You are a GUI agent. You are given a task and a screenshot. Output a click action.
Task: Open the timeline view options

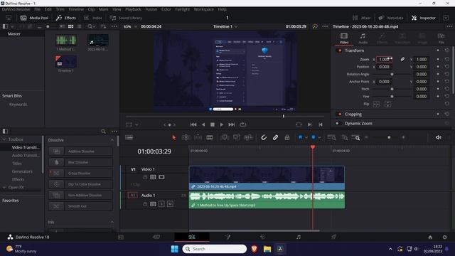point(129,137)
